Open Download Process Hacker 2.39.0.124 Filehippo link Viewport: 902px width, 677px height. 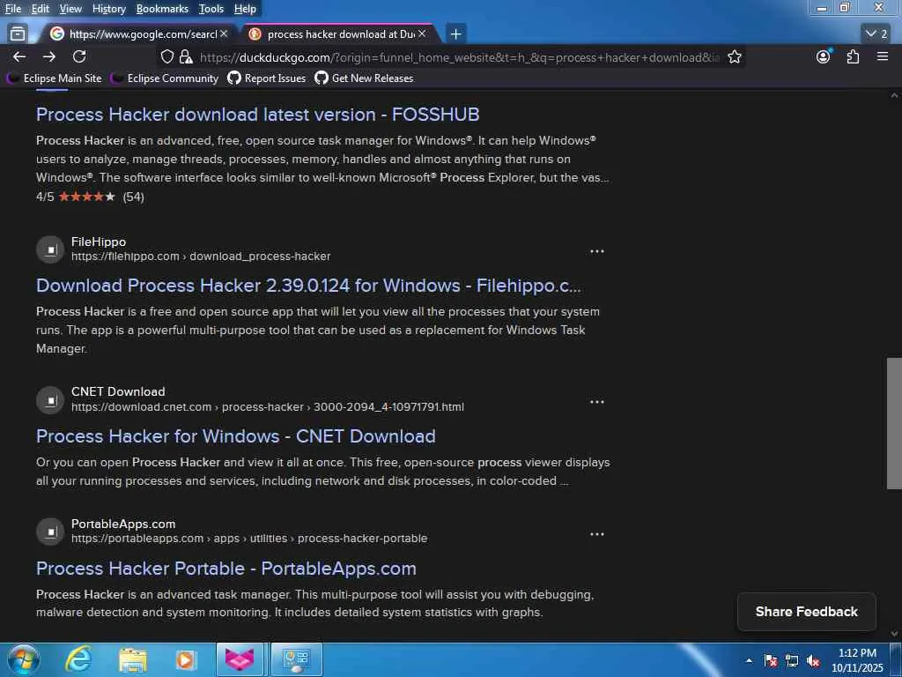(308, 286)
